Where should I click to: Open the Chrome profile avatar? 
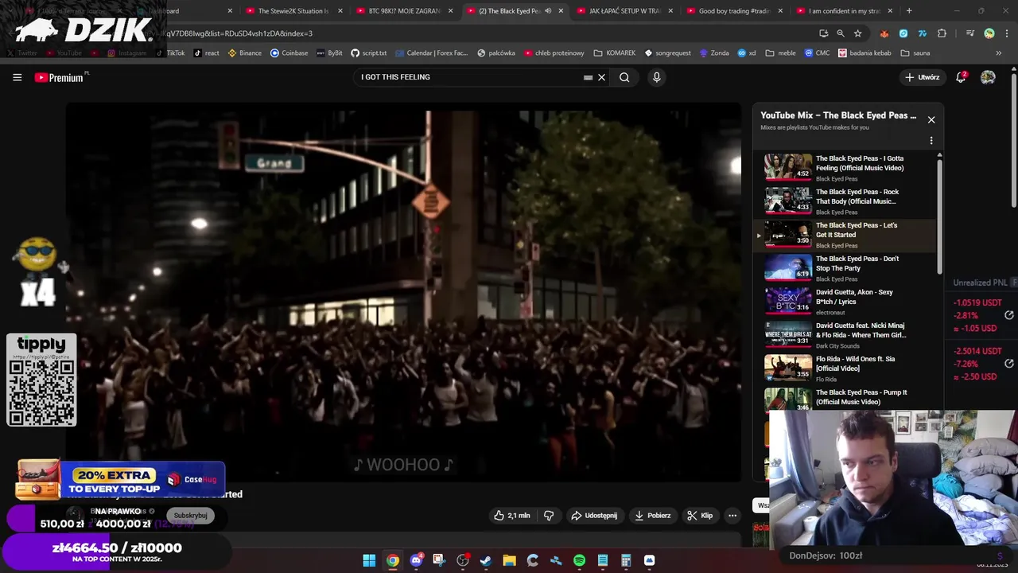click(x=989, y=33)
